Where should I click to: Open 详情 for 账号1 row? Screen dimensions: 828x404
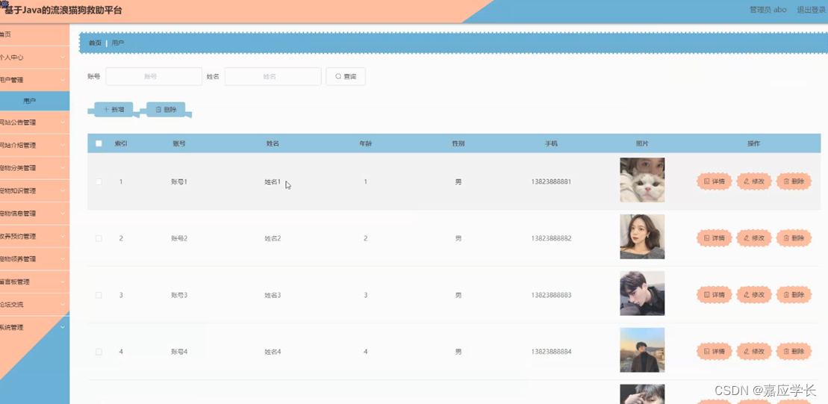click(x=714, y=181)
